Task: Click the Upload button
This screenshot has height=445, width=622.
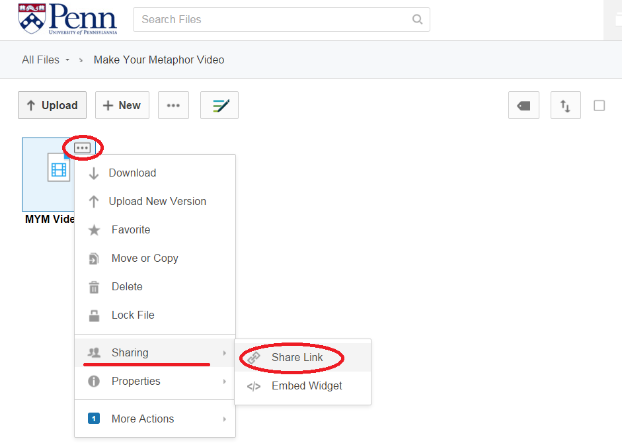Action: coord(52,105)
